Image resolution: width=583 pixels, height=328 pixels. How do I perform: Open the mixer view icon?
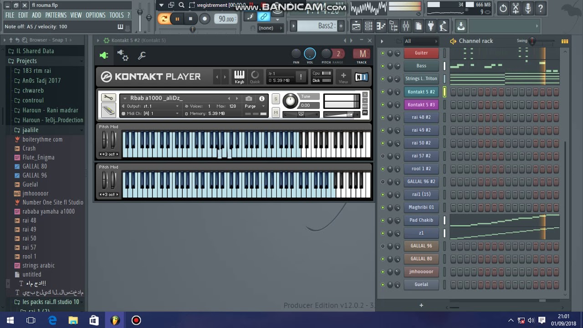[x=406, y=26]
